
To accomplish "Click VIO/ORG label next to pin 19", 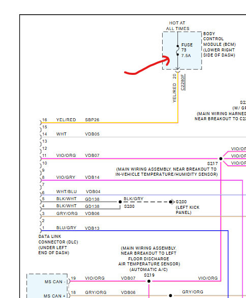I will [x=95, y=278].
